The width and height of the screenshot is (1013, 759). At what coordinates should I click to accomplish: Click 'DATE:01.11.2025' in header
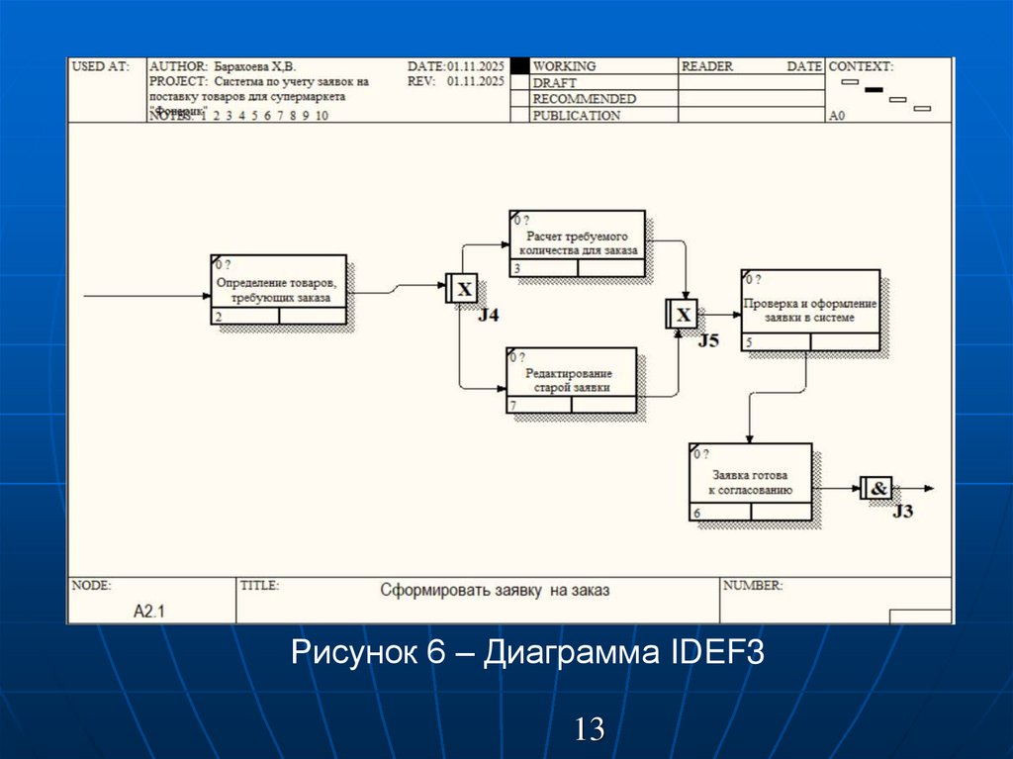455,66
